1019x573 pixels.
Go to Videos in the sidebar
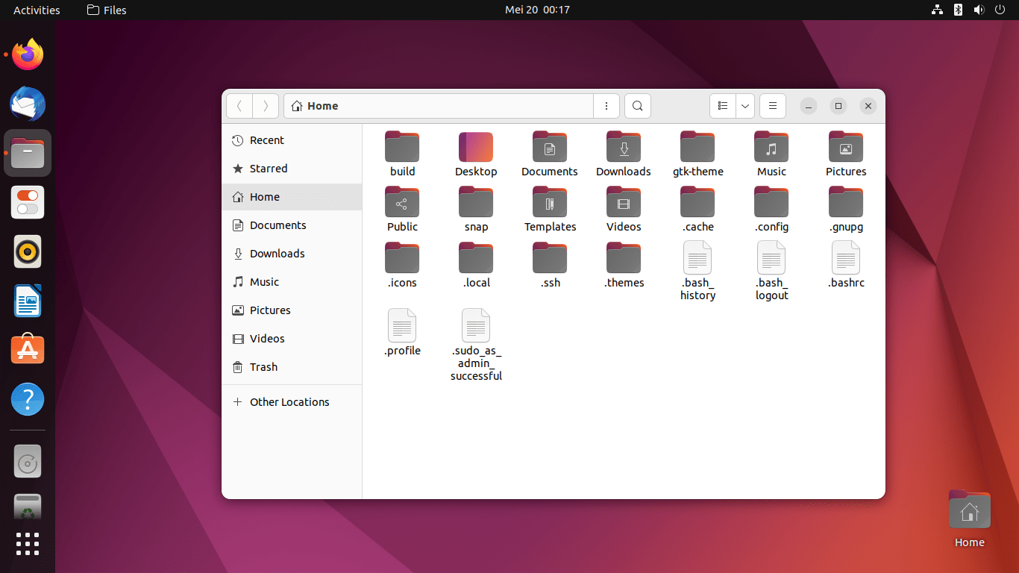coord(292,339)
